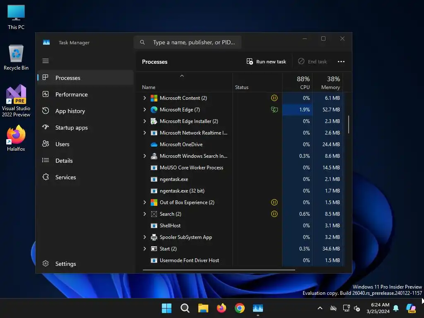Image resolution: width=424 pixels, height=318 pixels.
Task: Select the Halalfox desktop shortcut
Action: (x=16, y=138)
